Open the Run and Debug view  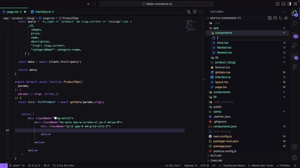point(295,45)
